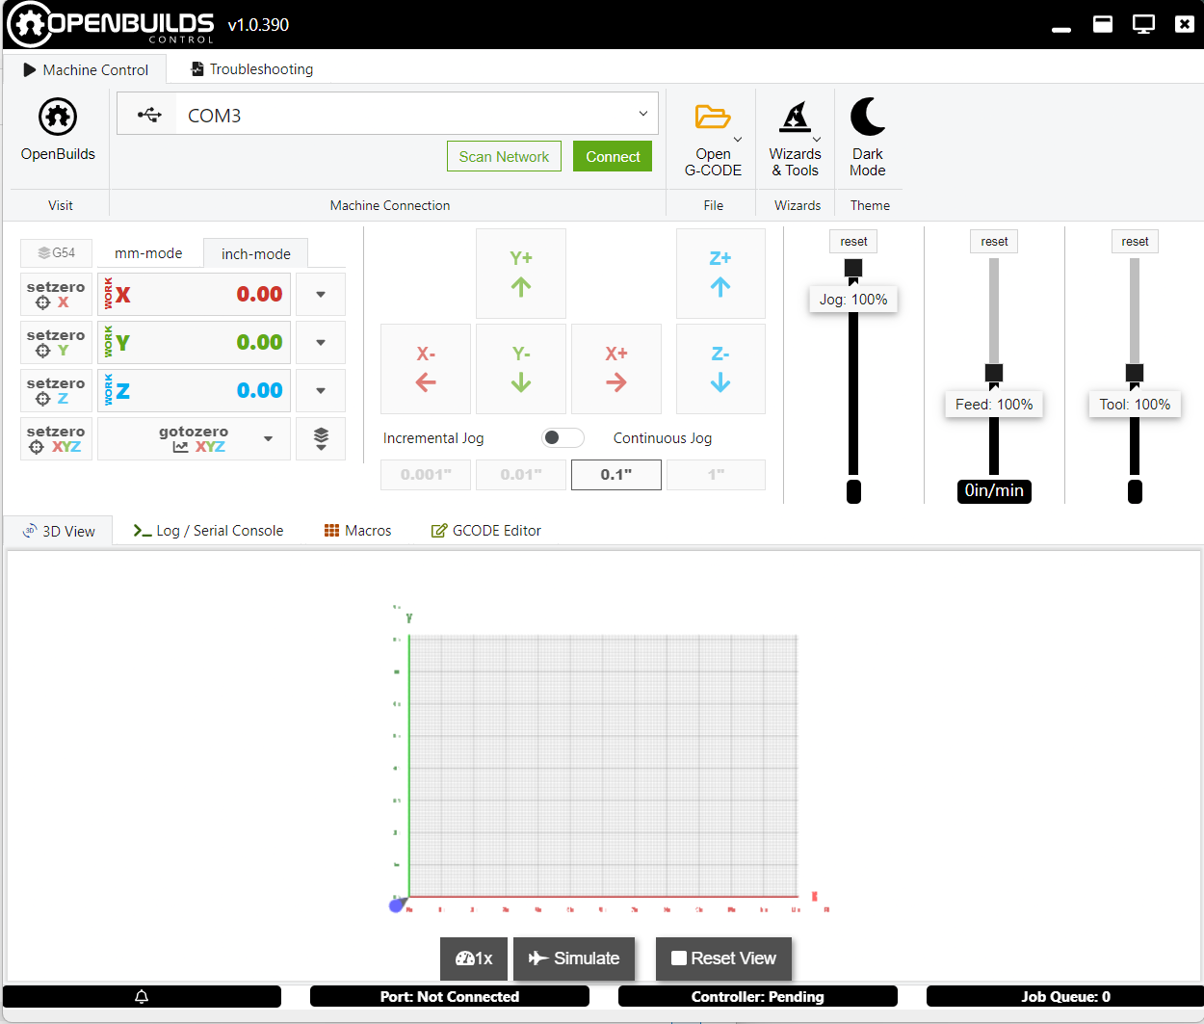The image size is (1204, 1024).
Task: Open Log / Serial Console tab
Action: tap(208, 531)
